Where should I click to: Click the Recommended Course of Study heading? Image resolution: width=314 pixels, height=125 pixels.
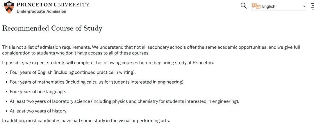[x=52, y=28]
